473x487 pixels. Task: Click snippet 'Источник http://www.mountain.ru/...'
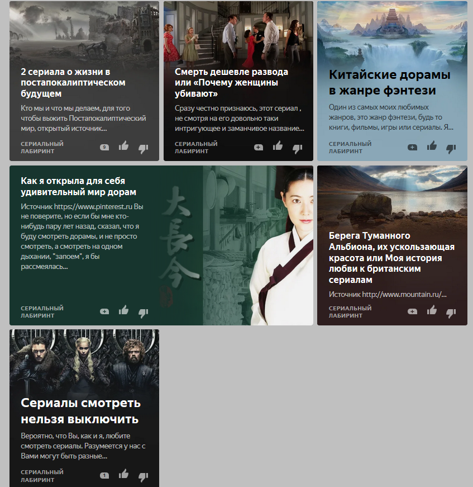(x=388, y=295)
